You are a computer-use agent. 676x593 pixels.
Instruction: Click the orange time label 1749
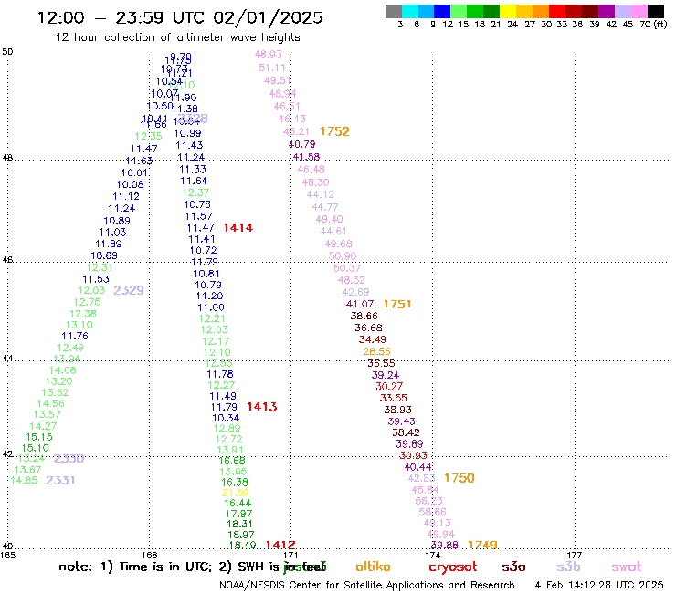[482, 546]
